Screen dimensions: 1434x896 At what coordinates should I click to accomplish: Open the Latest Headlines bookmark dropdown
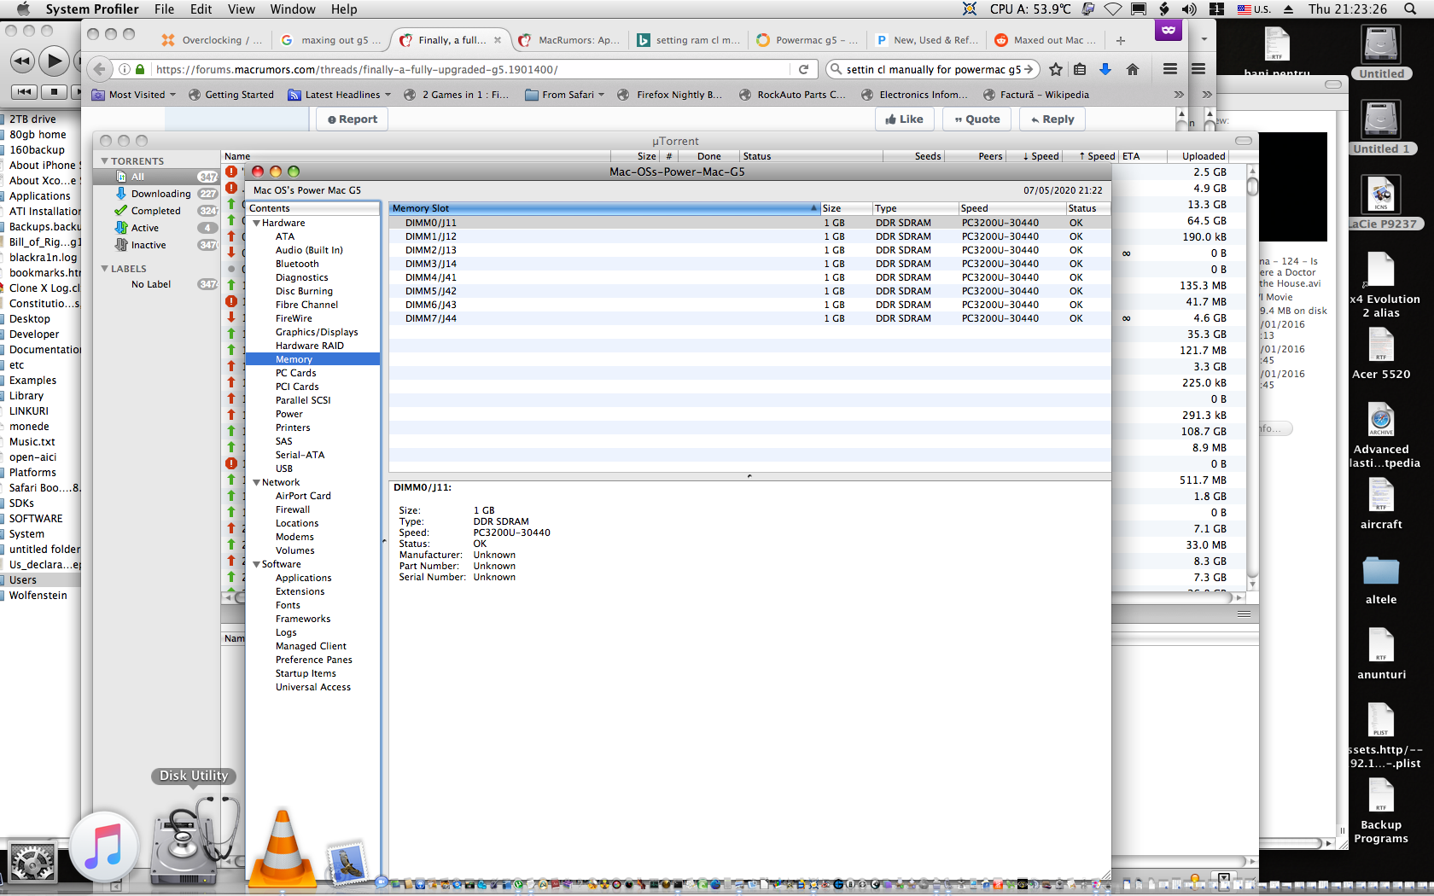tap(340, 95)
